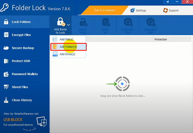This screenshot has width=193, height=133.
Task: Click the Get Full Version button
Action: point(105,10)
